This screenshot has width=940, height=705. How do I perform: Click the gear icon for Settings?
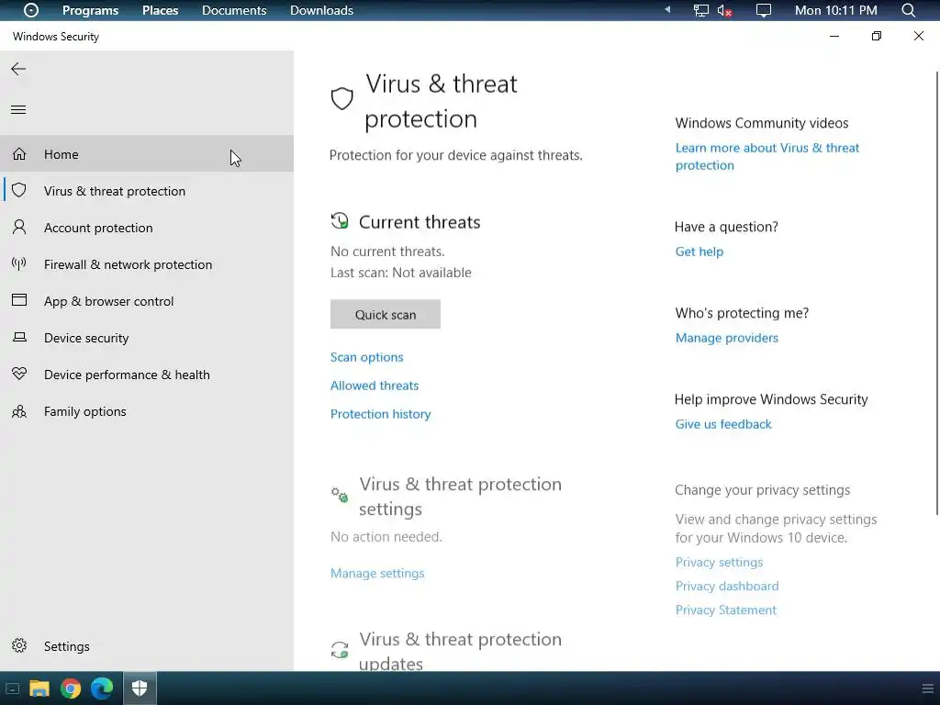tap(19, 645)
